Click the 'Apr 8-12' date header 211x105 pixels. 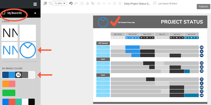coord(177,34)
